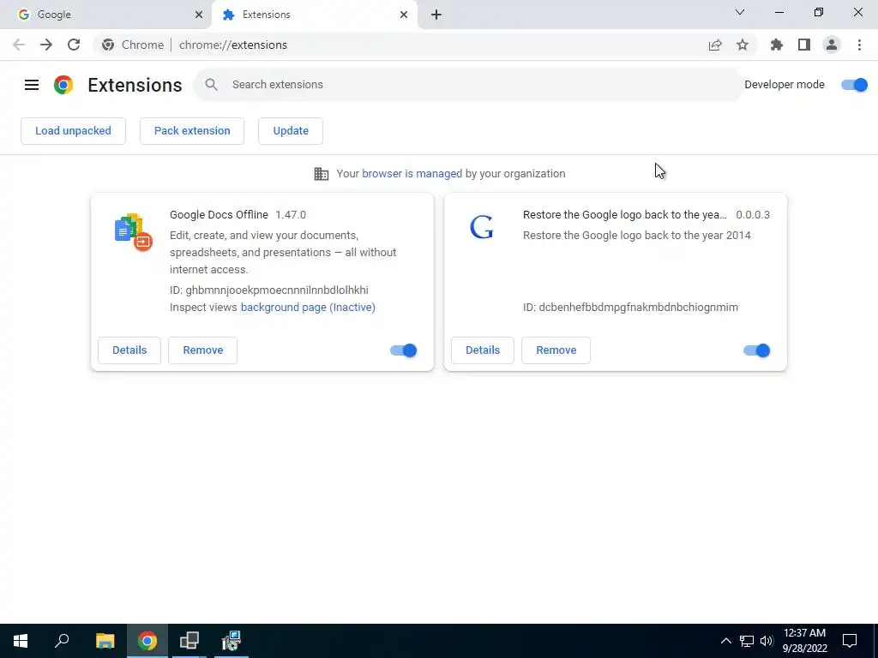Open the Chrome three-dot menu
878x658 pixels.
859,45
